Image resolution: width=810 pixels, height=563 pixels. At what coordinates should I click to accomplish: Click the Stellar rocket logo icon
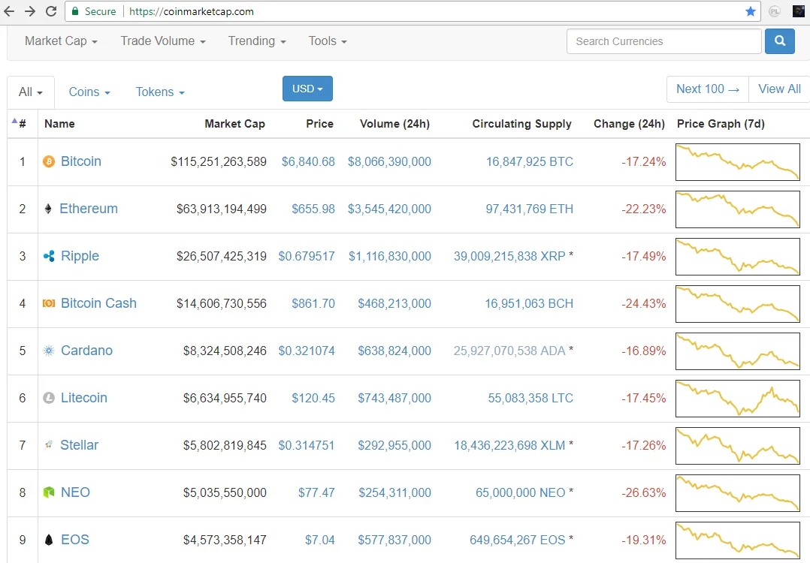point(48,445)
